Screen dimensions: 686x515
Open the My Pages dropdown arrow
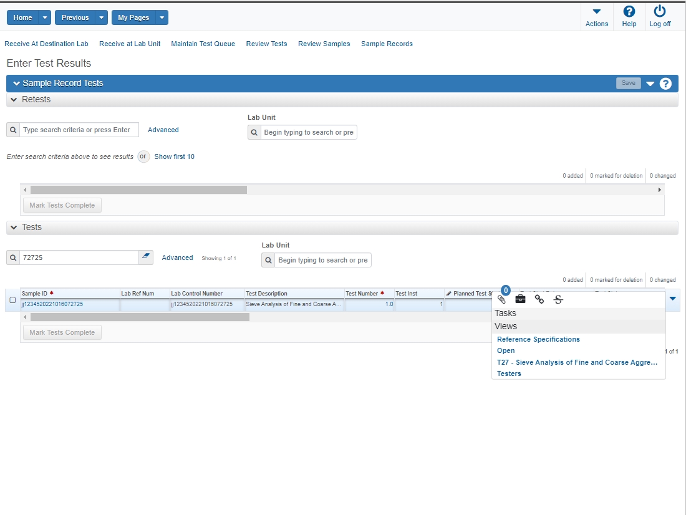(x=162, y=17)
